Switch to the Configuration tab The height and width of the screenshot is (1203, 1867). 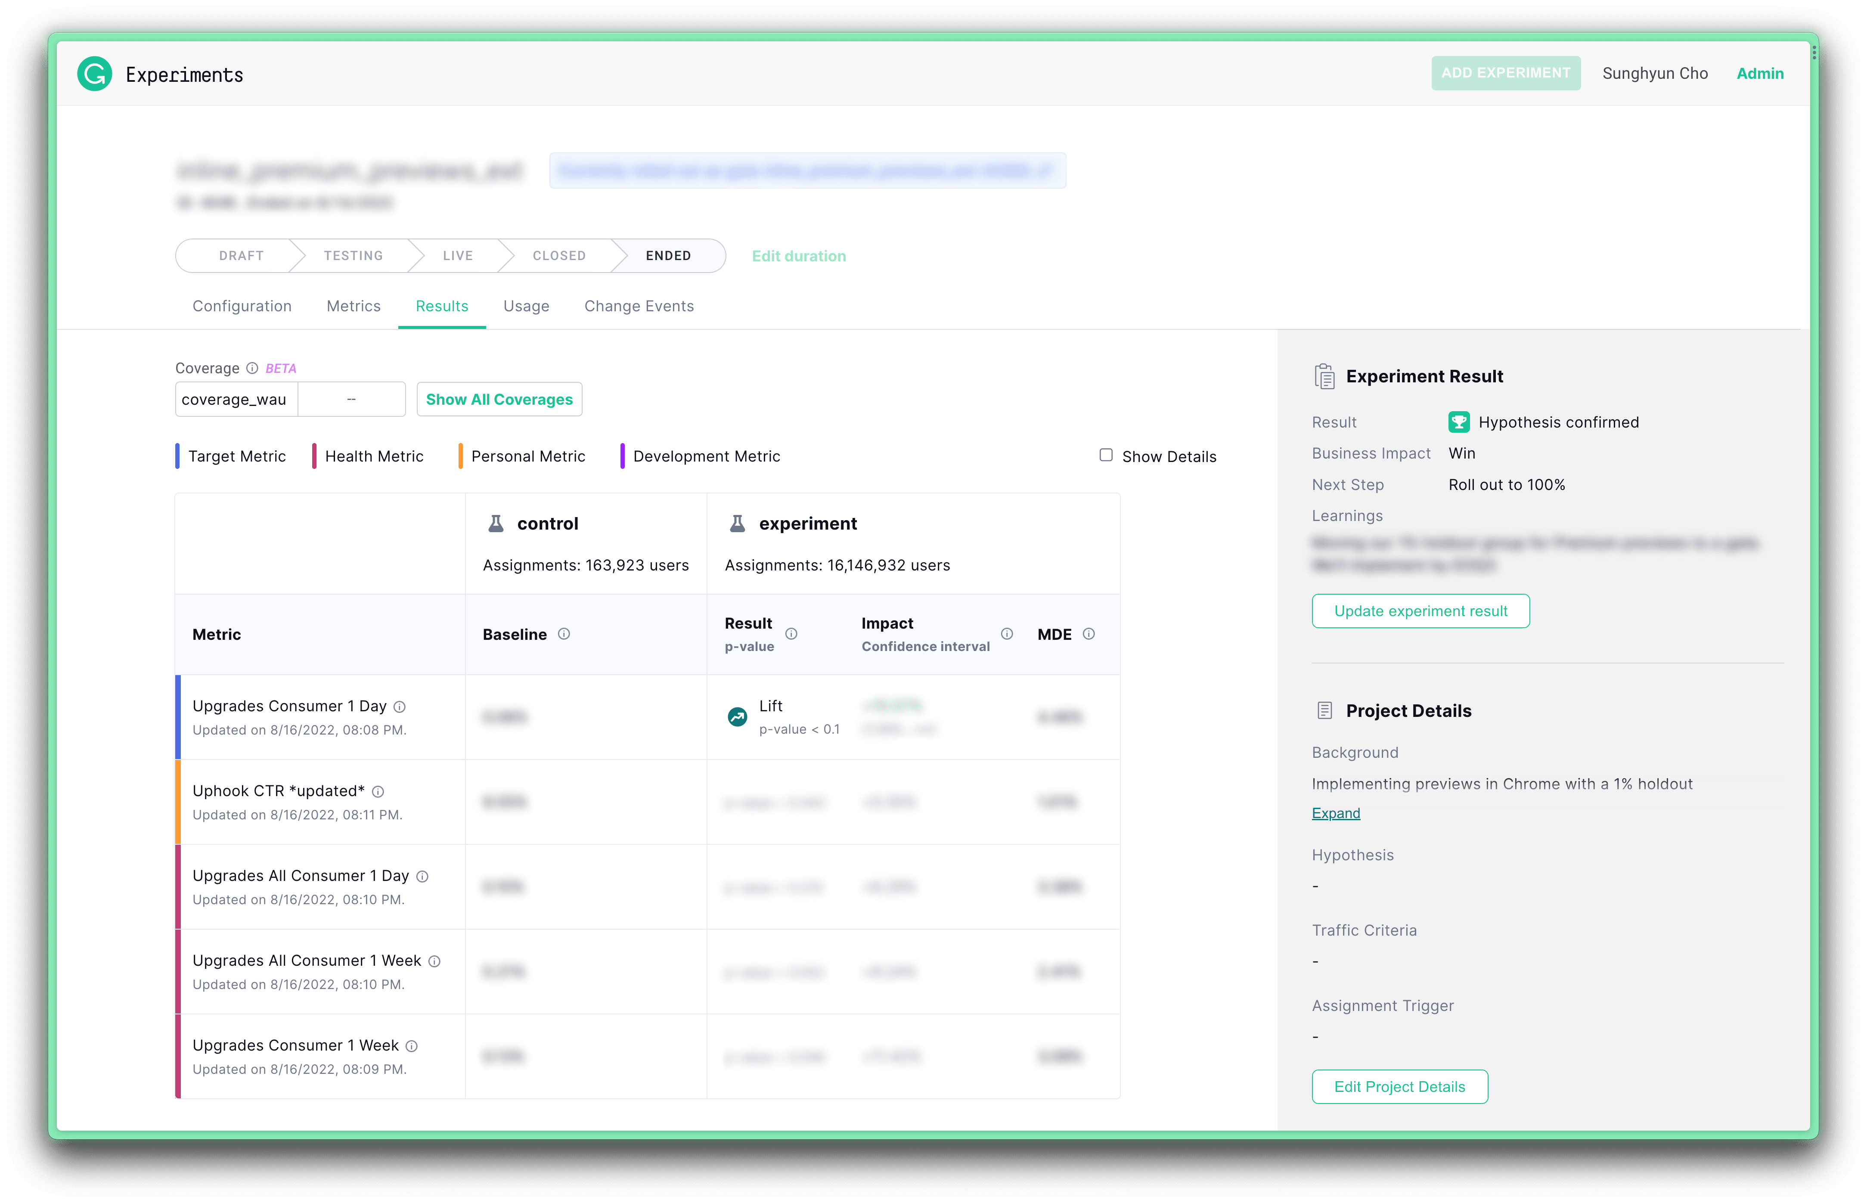coord(242,306)
